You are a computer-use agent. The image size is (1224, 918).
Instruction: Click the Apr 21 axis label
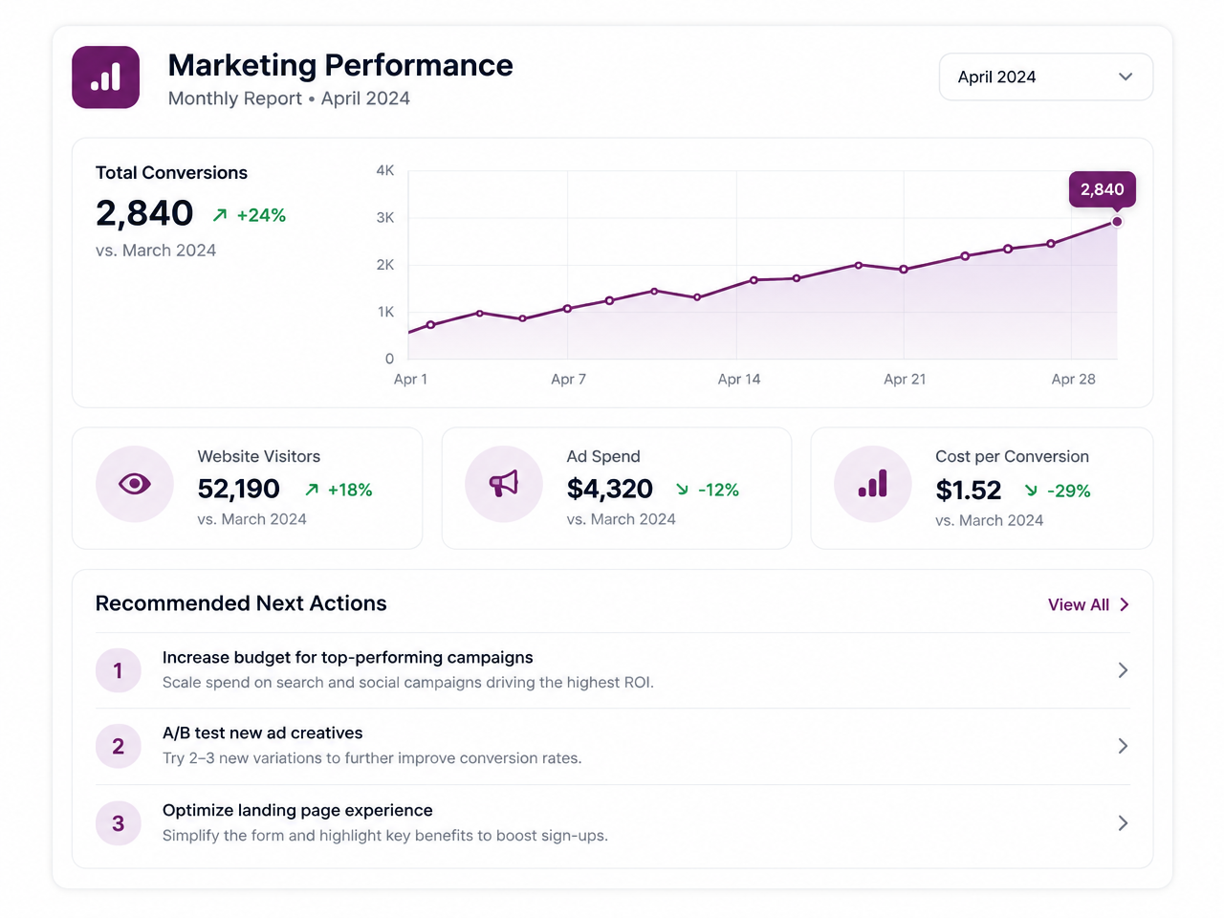905,379
